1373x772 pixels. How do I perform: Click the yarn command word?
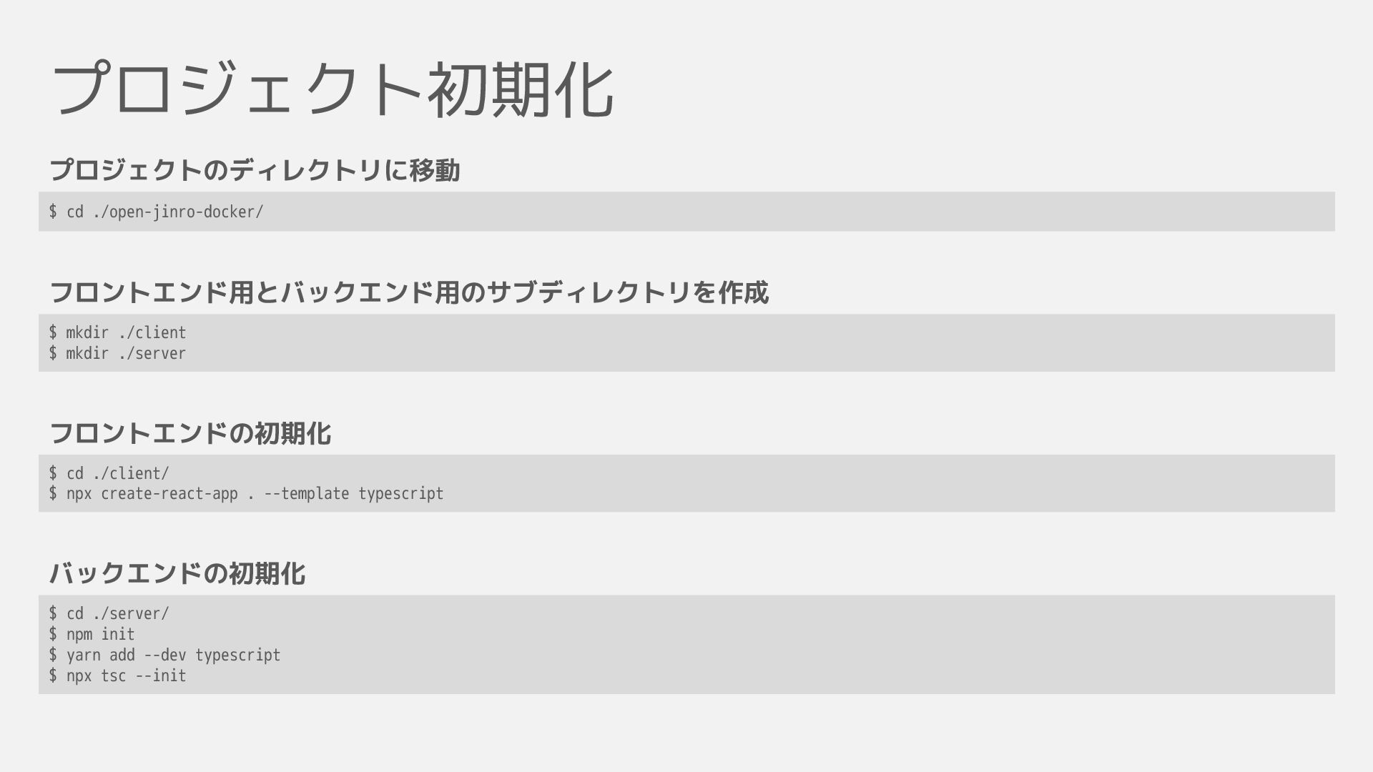point(83,655)
